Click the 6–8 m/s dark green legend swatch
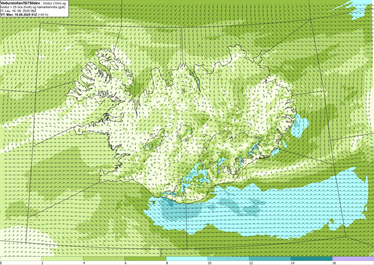Viewport: 374px width, 265px height. coord(145,259)
